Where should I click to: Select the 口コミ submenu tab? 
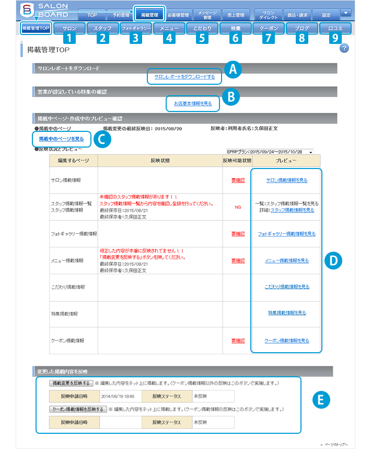point(335,28)
